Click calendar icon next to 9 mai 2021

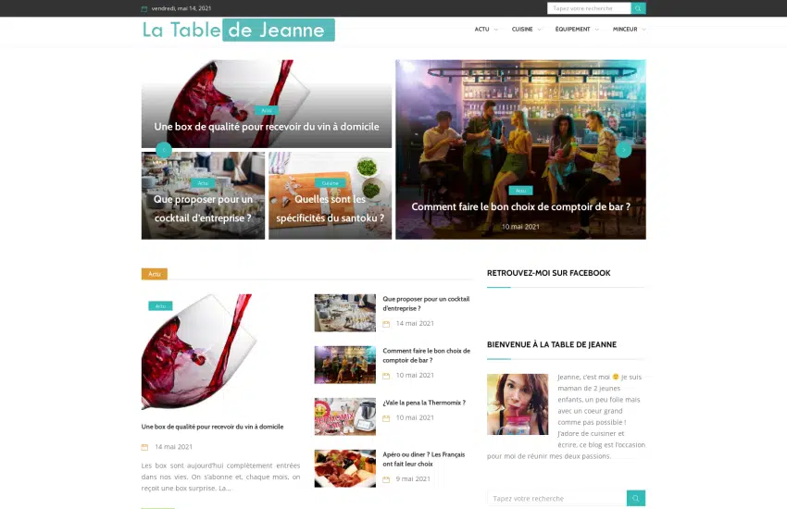(386, 479)
